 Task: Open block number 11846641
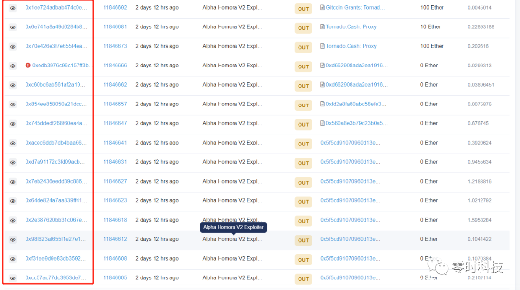pyautogui.click(x=115, y=142)
